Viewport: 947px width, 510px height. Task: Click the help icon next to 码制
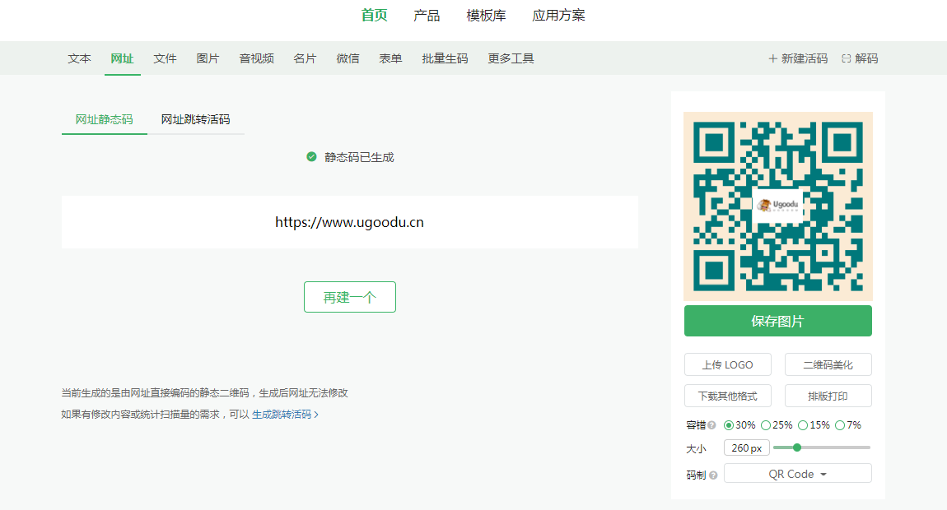coord(713,475)
